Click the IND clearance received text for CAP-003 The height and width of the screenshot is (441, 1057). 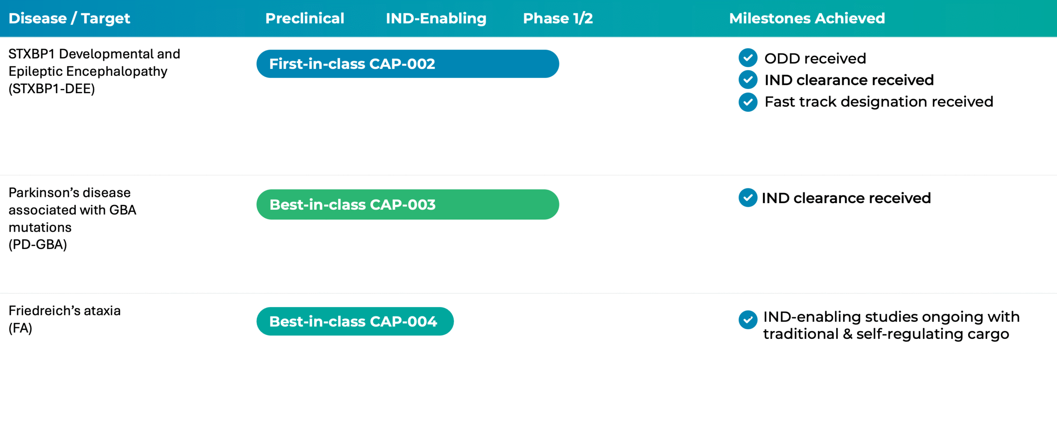846,198
